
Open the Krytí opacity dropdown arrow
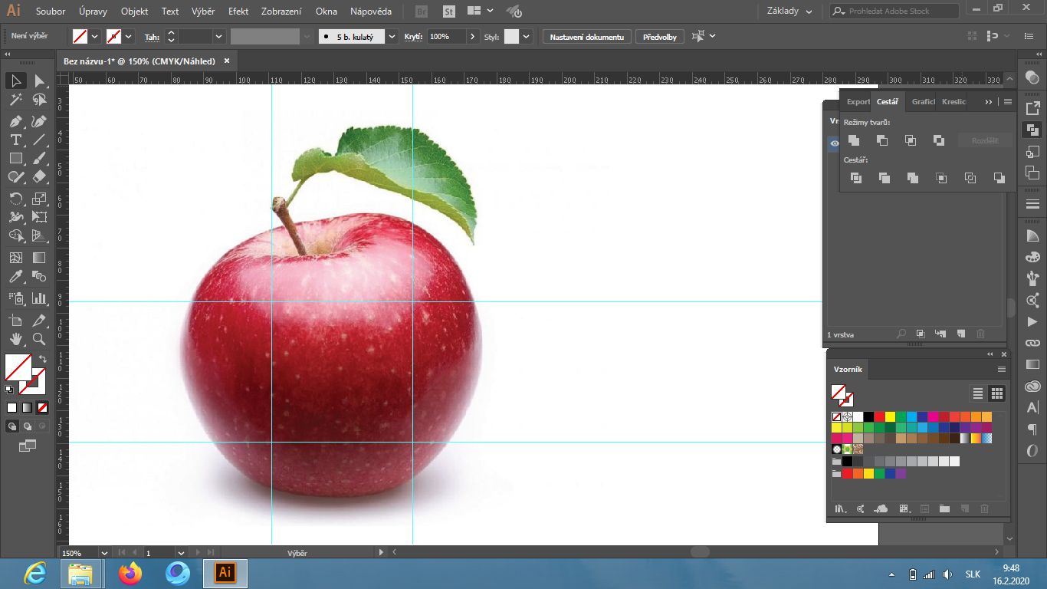tap(473, 36)
